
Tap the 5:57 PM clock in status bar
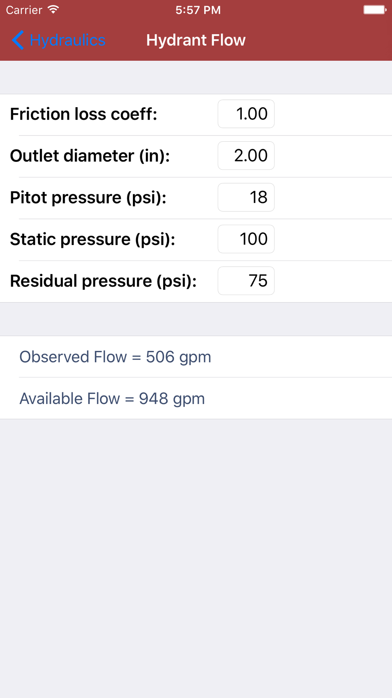198,10
